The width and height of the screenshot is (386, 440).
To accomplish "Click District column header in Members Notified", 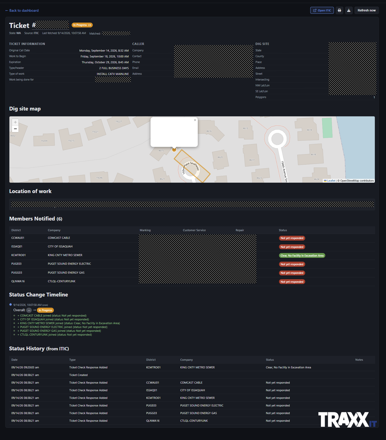I will (x=16, y=230).
